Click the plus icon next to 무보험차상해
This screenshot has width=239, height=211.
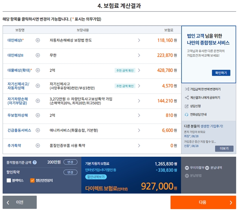pos(38,115)
